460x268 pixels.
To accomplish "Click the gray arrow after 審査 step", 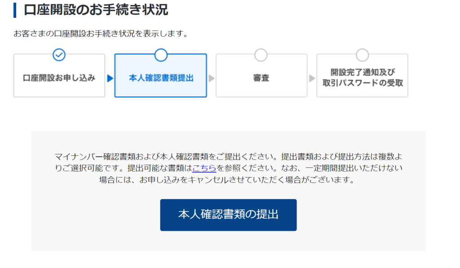I will 312,78.
